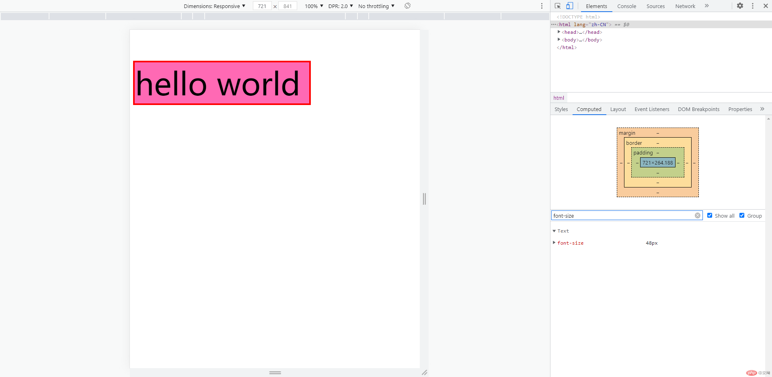Screen dimensions: 772x377
Task: Open DevTools customize menu three dots
Action: click(x=753, y=6)
